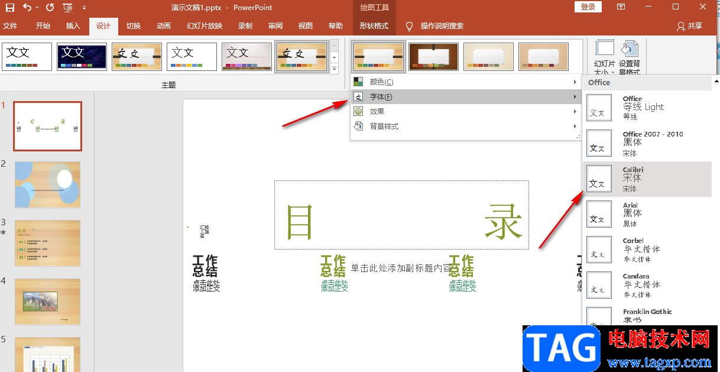
Task: Open the 背景样式 background styles submenu
Action: (465, 126)
